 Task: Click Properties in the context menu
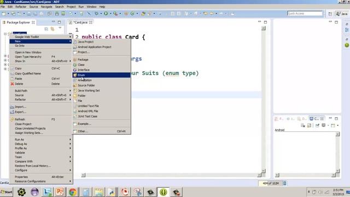click(41, 177)
